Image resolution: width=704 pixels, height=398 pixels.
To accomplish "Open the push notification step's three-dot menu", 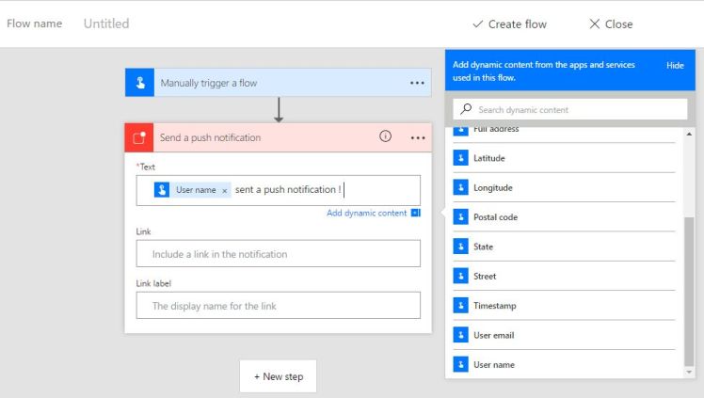I will 417,137.
